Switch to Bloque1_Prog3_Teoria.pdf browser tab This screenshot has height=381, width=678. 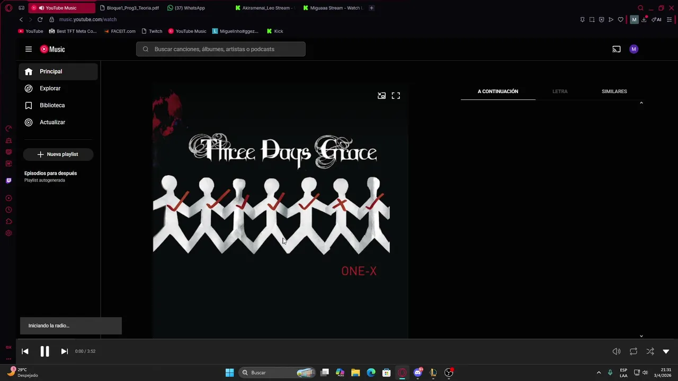(x=129, y=8)
